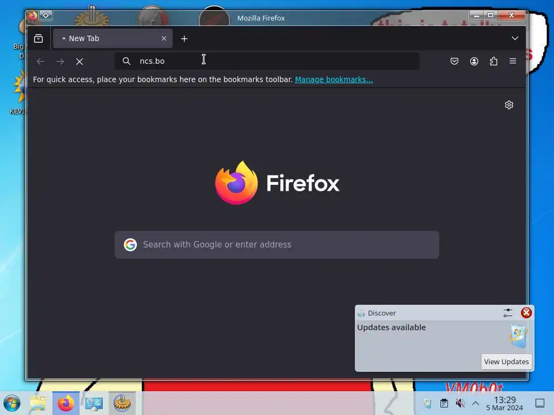Configure Discover notification settings icon
Image resolution: width=554 pixels, height=415 pixels.
pyautogui.click(x=507, y=313)
